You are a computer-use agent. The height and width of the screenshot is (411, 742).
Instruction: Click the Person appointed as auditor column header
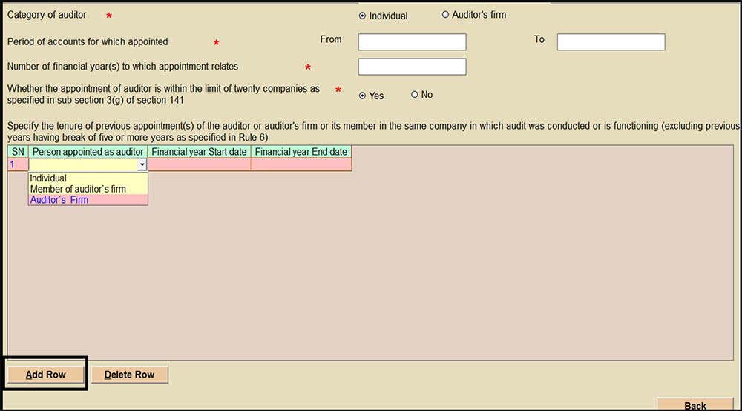88,152
